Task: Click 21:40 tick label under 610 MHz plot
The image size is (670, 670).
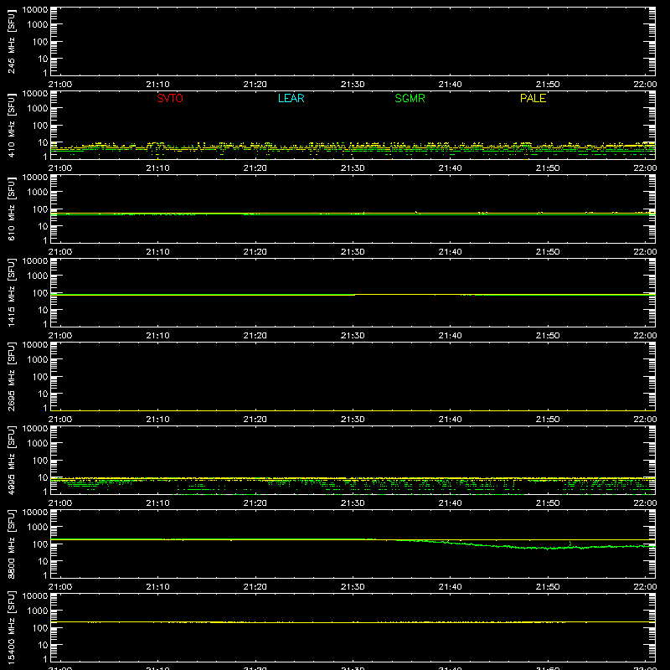Action: click(450, 252)
